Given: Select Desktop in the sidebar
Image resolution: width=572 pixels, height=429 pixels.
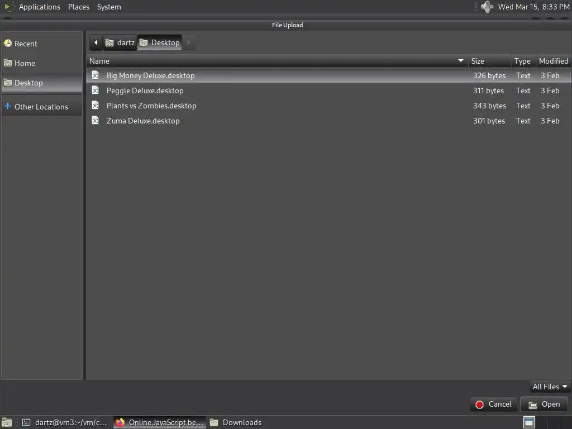Looking at the screenshot, I should [42, 83].
